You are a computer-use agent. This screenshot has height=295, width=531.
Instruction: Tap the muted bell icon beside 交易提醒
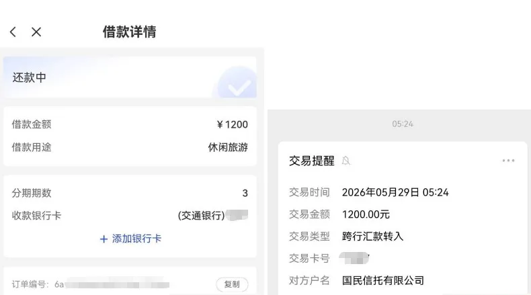click(345, 161)
